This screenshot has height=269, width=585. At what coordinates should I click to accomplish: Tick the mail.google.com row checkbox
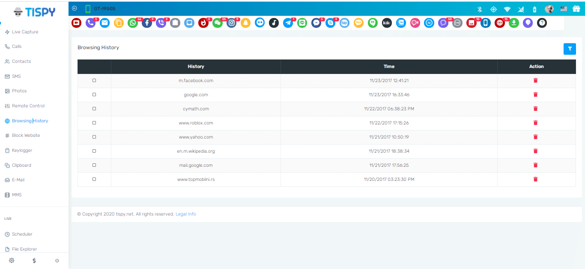point(94,165)
